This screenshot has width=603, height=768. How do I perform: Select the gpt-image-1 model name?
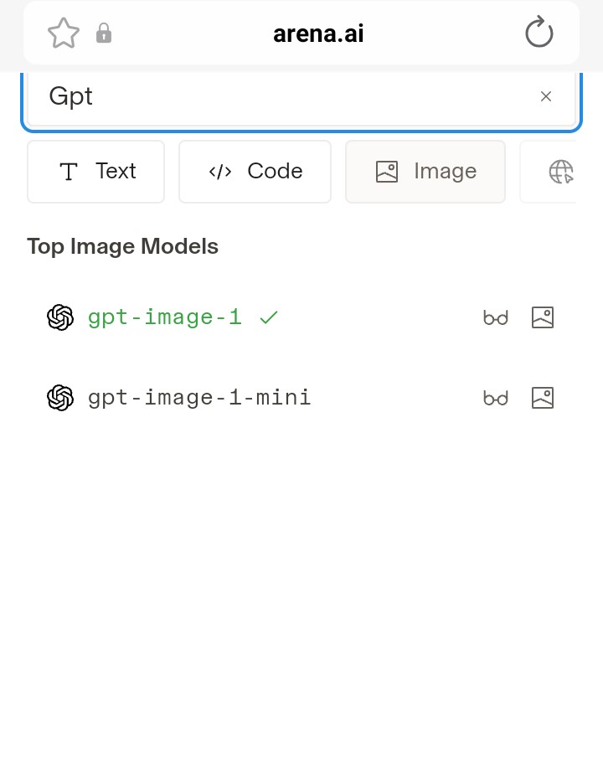pyautogui.click(x=165, y=317)
